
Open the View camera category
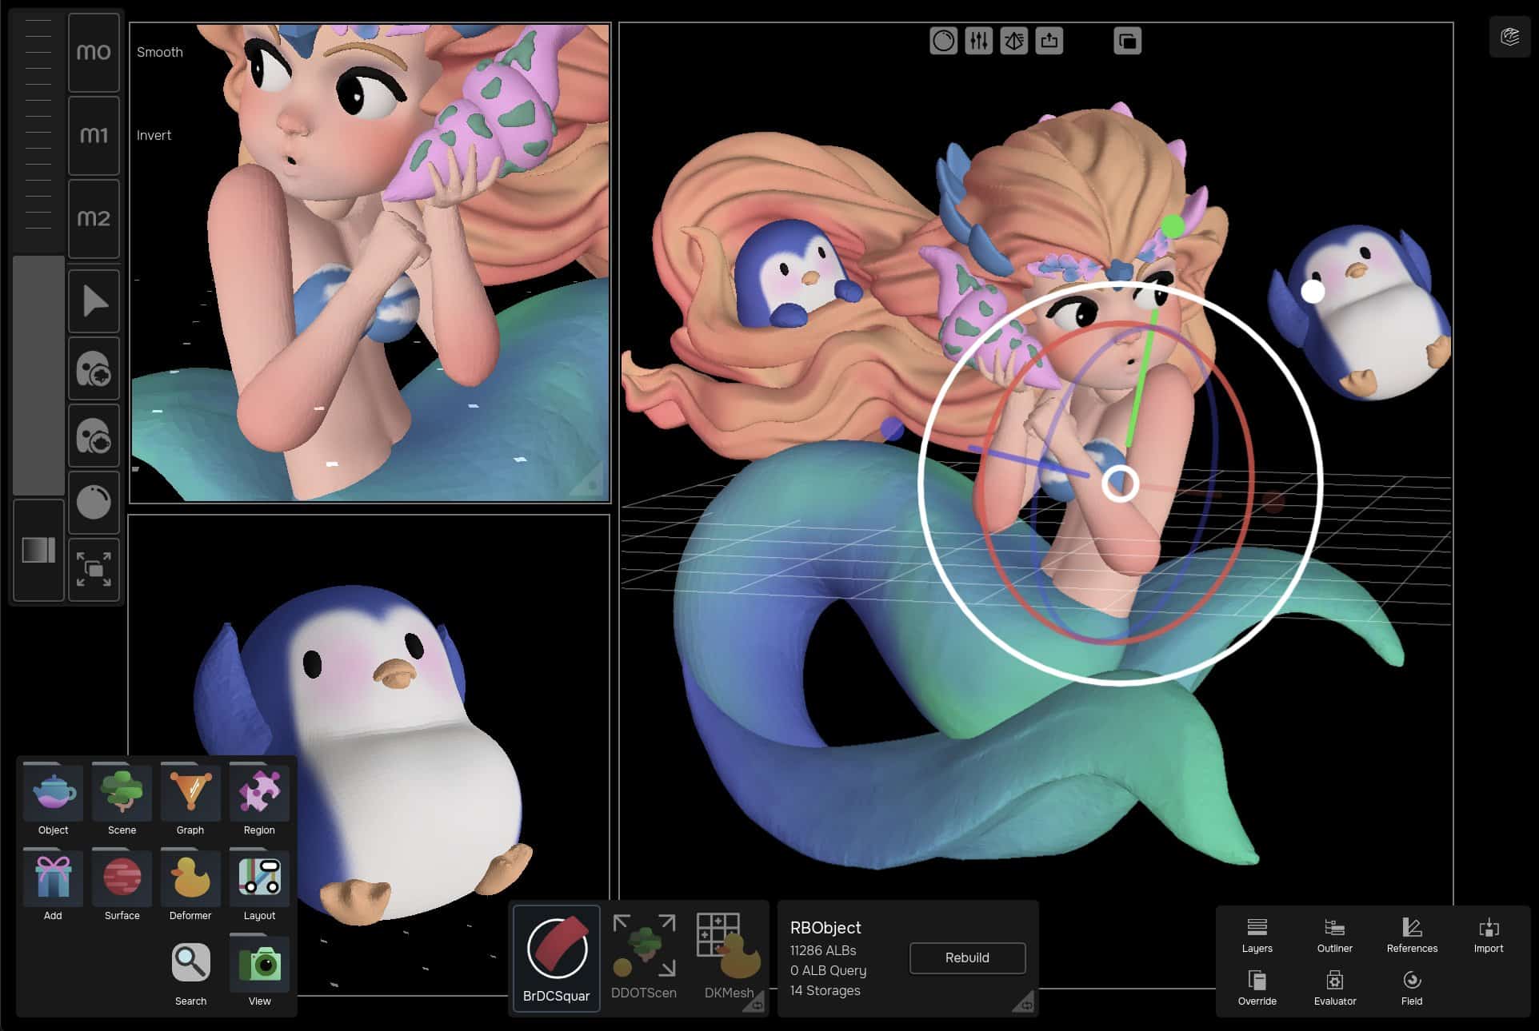click(259, 970)
